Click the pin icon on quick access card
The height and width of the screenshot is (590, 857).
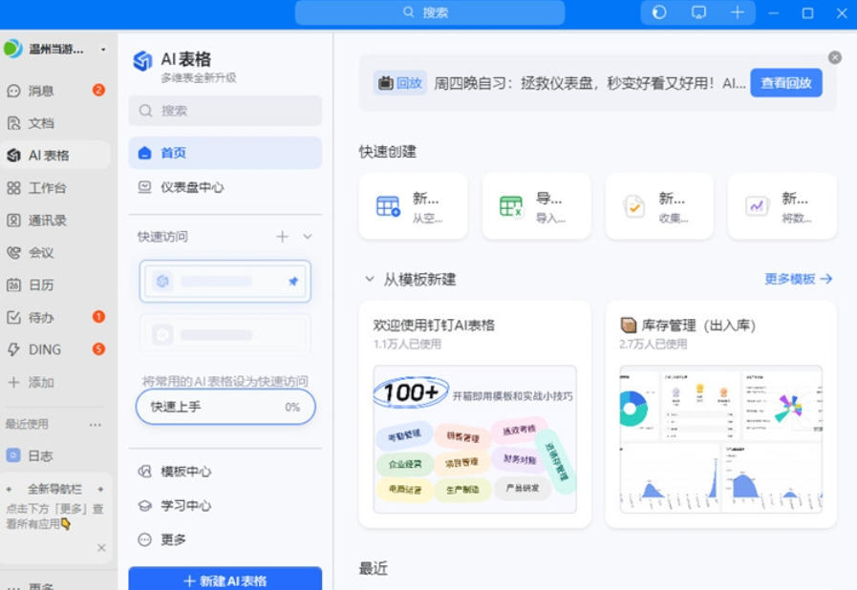click(293, 282)
